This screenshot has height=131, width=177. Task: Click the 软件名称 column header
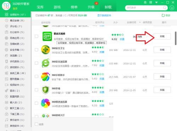point(46,22)
